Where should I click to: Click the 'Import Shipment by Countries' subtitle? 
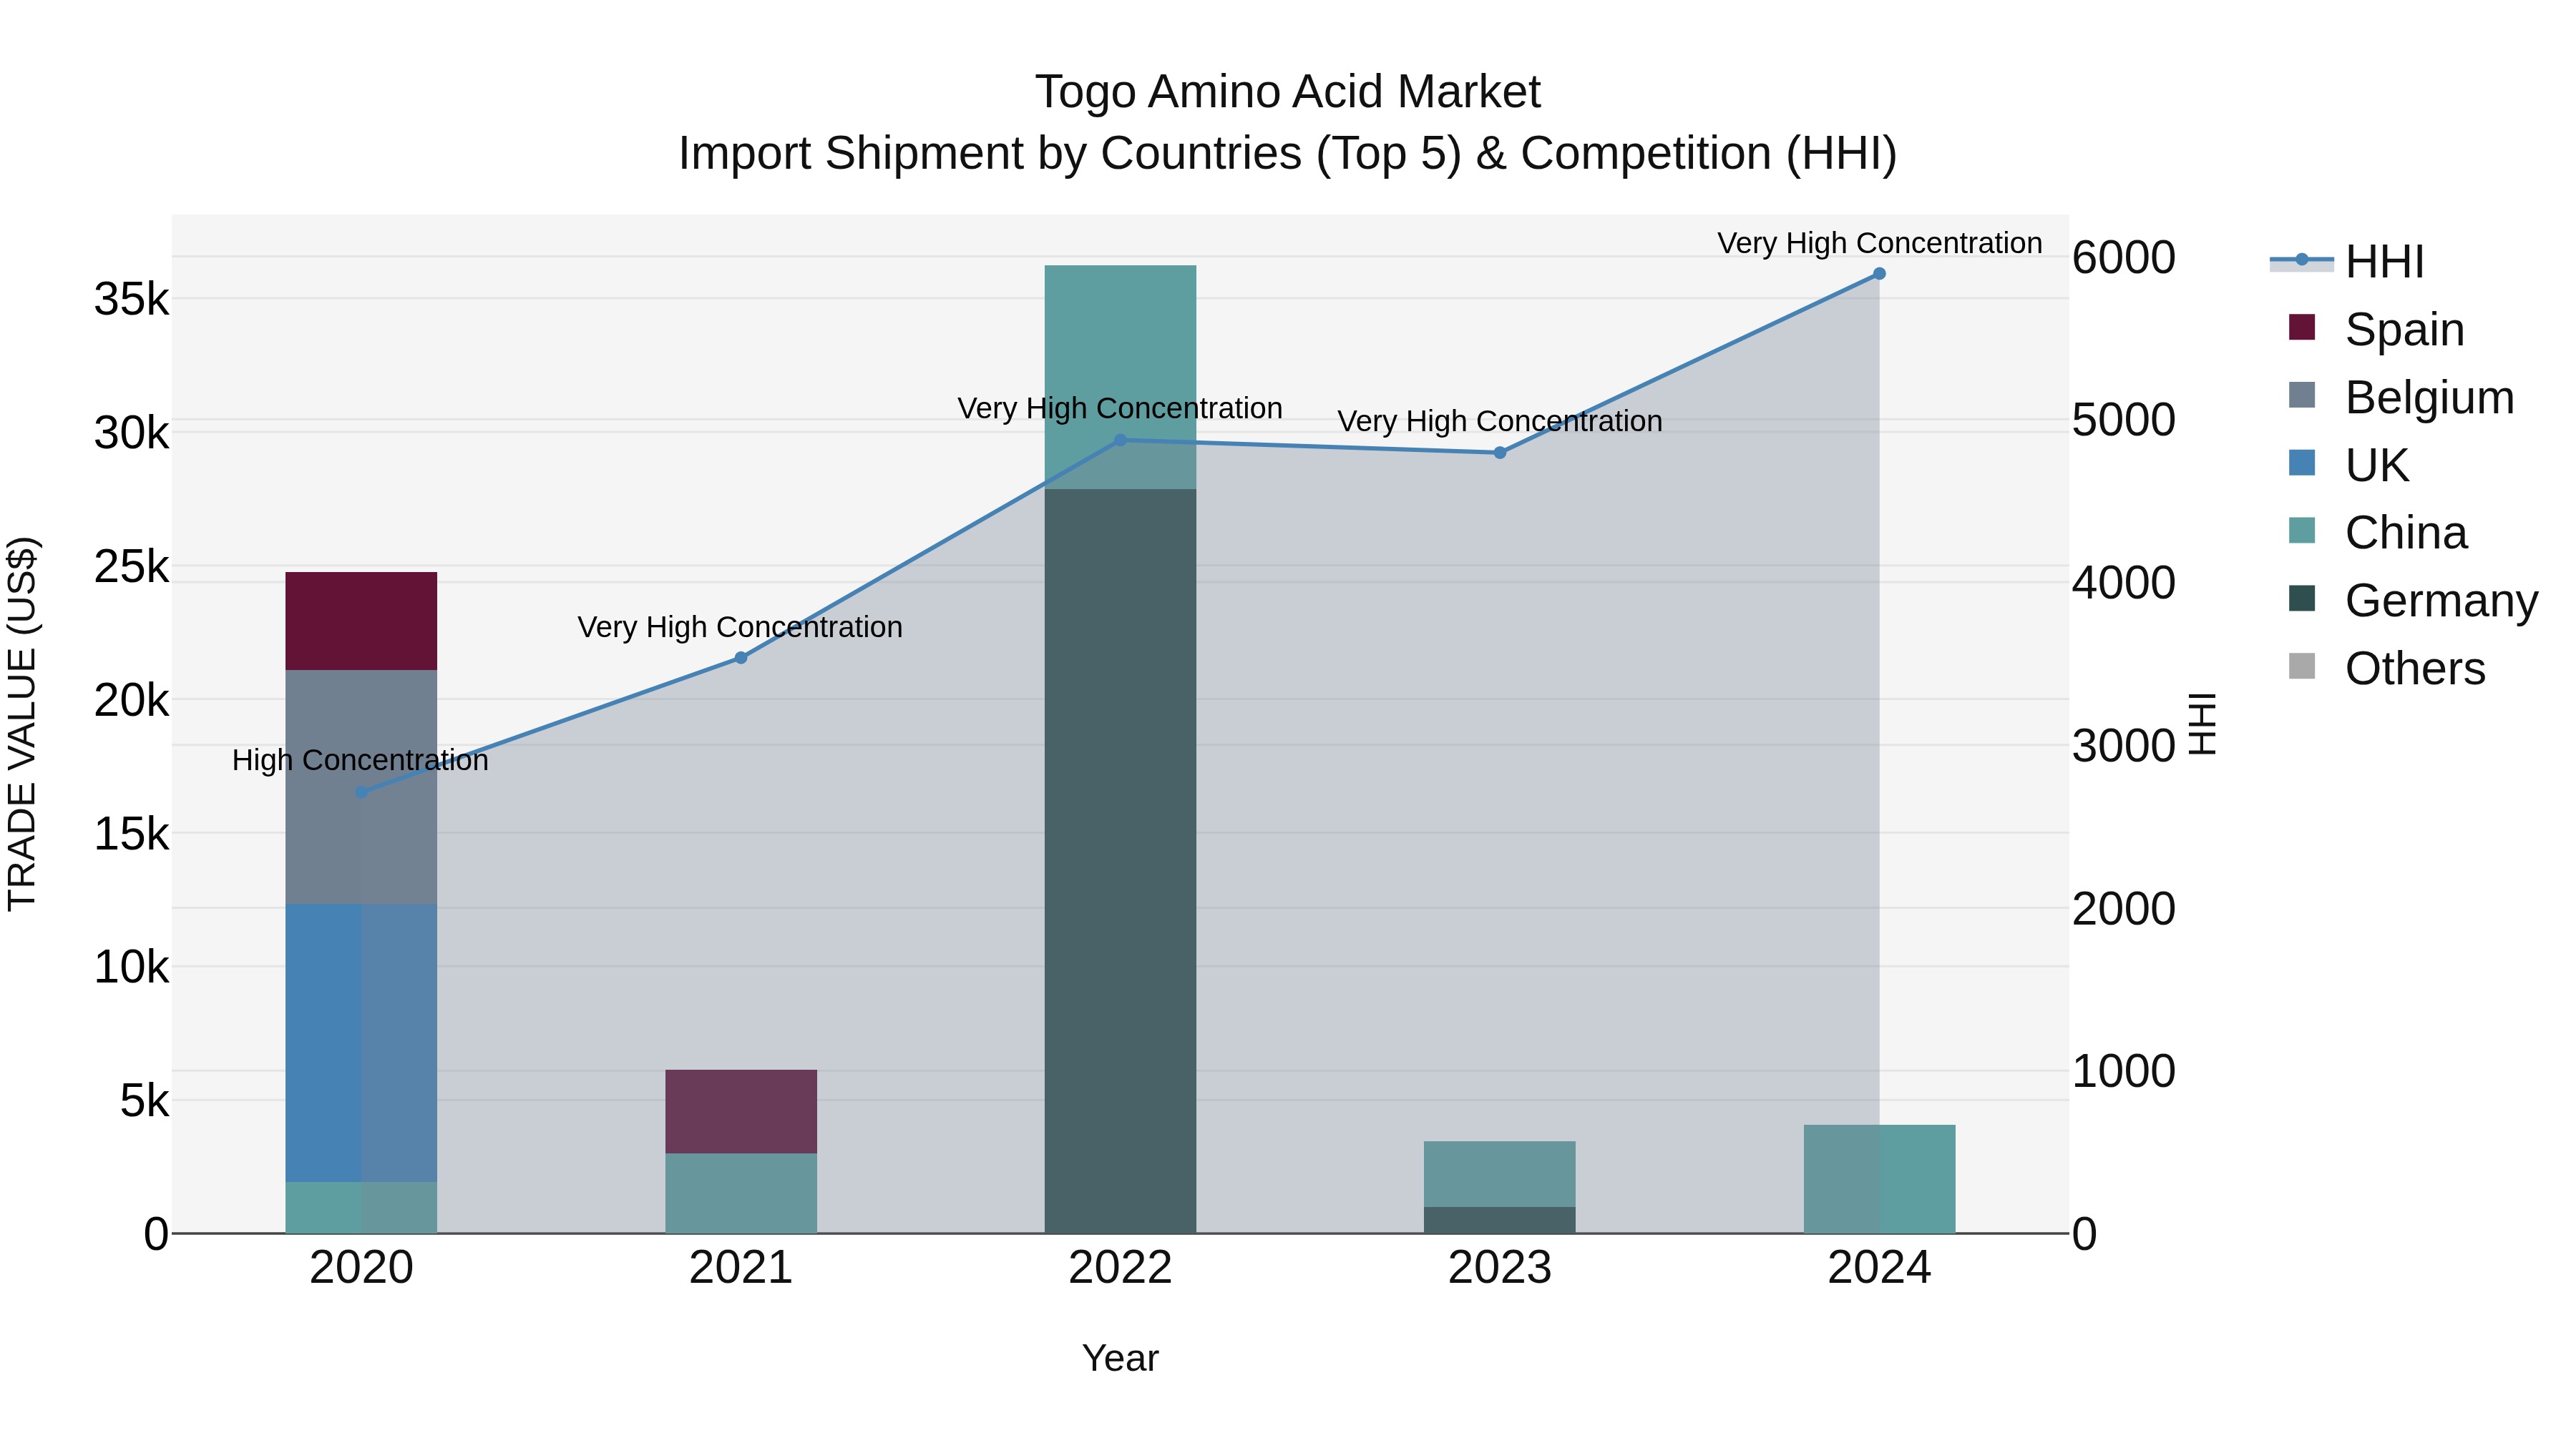(x=1288, y=154)
